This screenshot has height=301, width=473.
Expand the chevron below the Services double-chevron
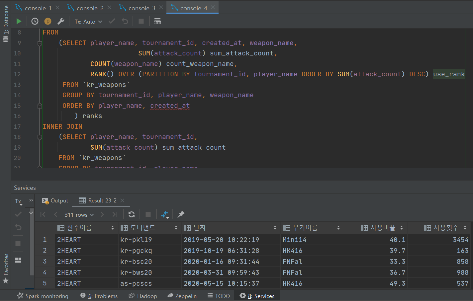click(31, 212)
